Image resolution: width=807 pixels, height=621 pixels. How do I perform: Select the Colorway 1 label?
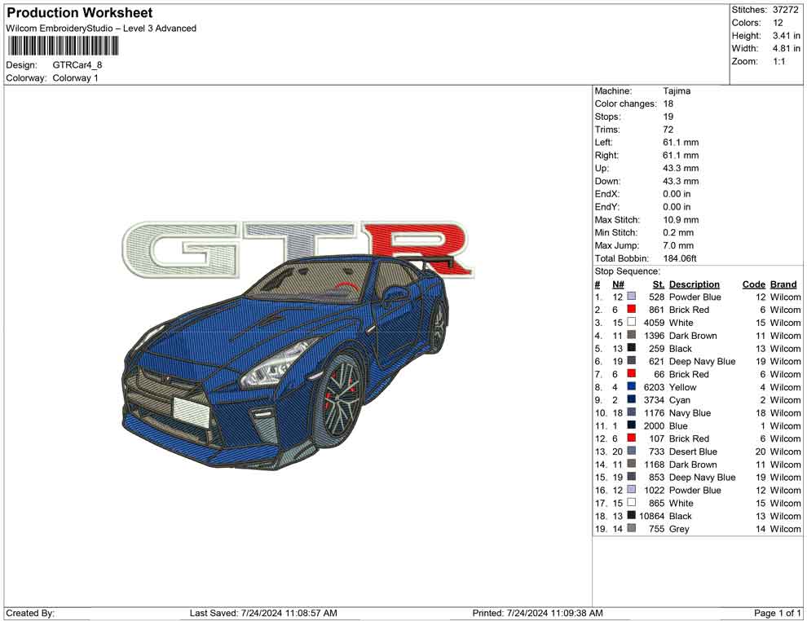[x=76, y=78]
